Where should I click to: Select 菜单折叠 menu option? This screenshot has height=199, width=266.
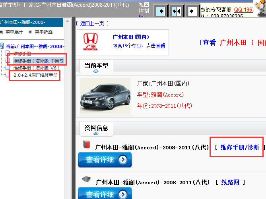(44, 32)
